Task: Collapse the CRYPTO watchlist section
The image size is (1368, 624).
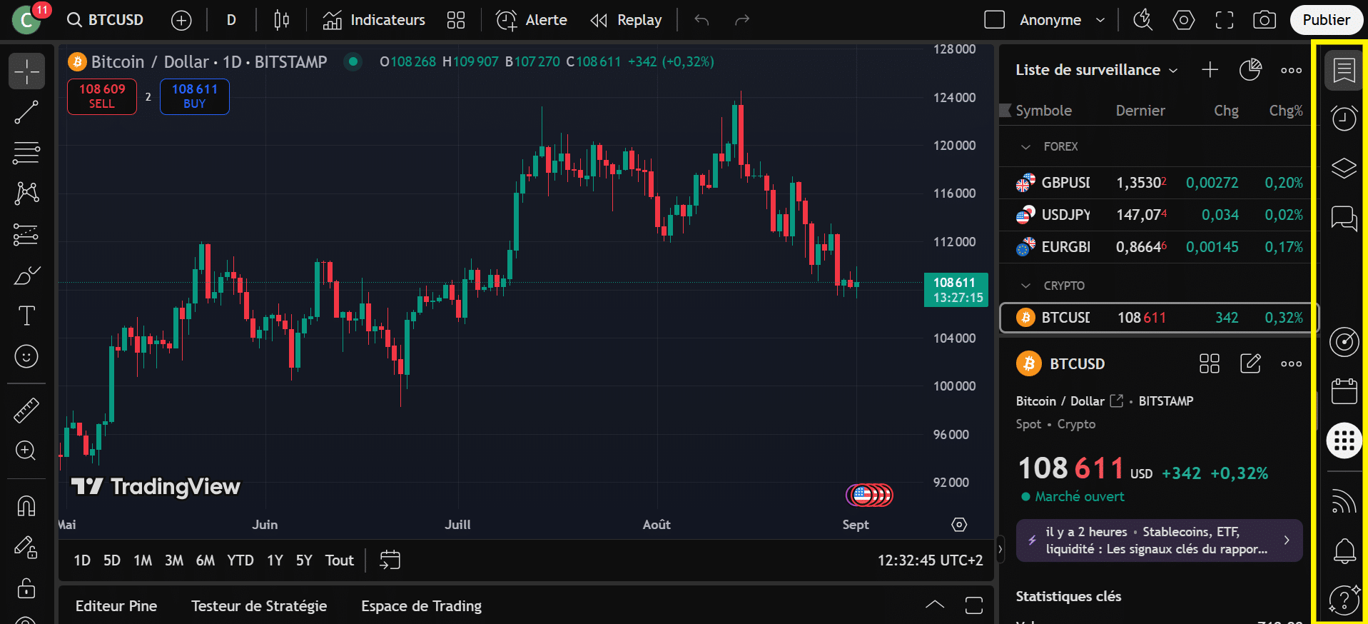Action: 1025,286
